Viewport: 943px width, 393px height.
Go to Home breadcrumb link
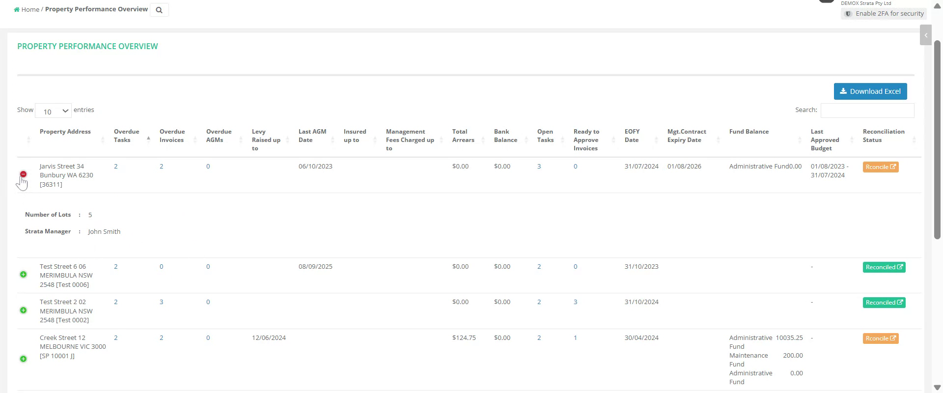point(30,9)
